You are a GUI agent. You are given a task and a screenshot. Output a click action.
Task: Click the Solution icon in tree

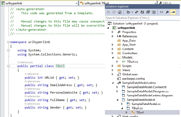tap(109, 24)
